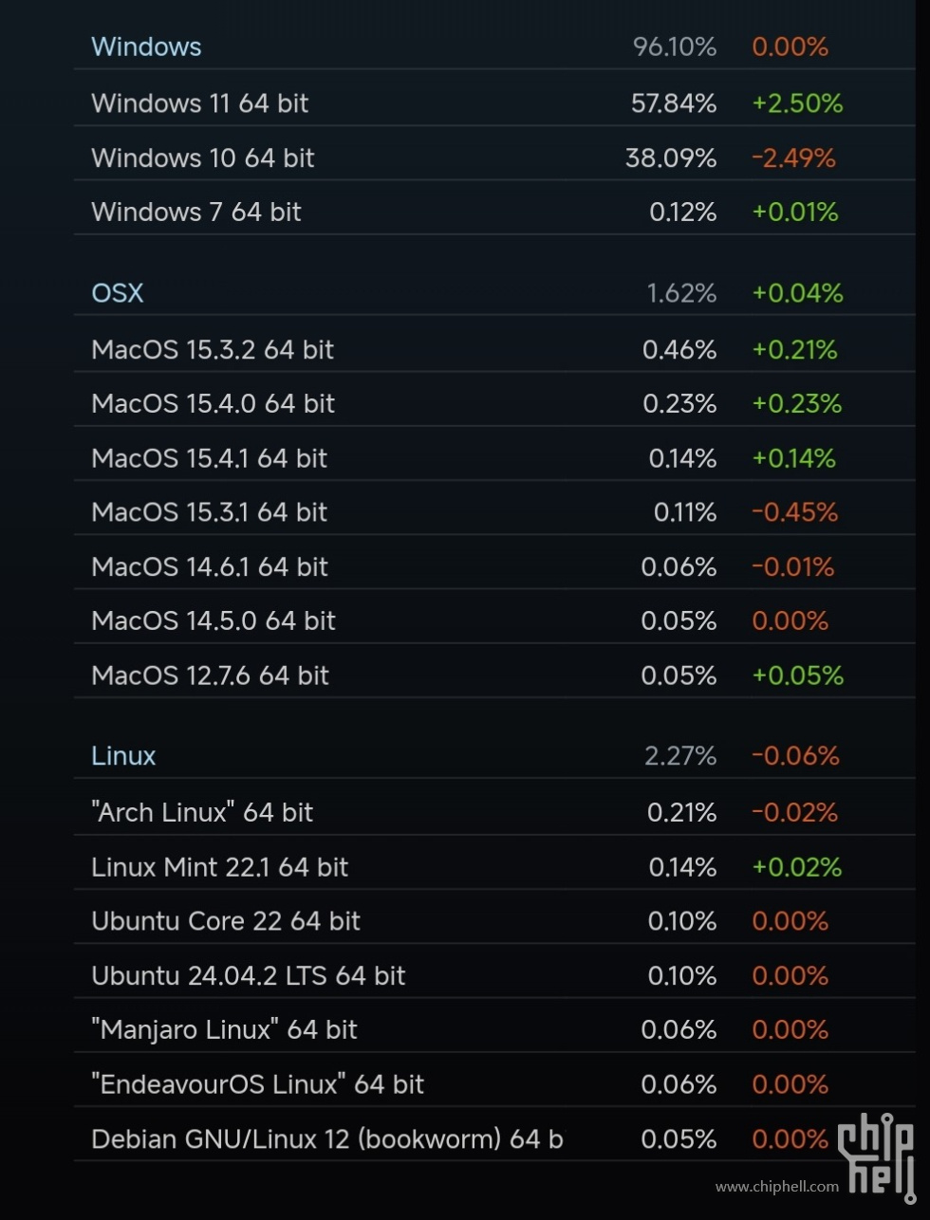Select the Ubuntu 24.04.2 LTS 64 bit row
This screenshot has height=1220, width=930.
click(x=494, y=975)
